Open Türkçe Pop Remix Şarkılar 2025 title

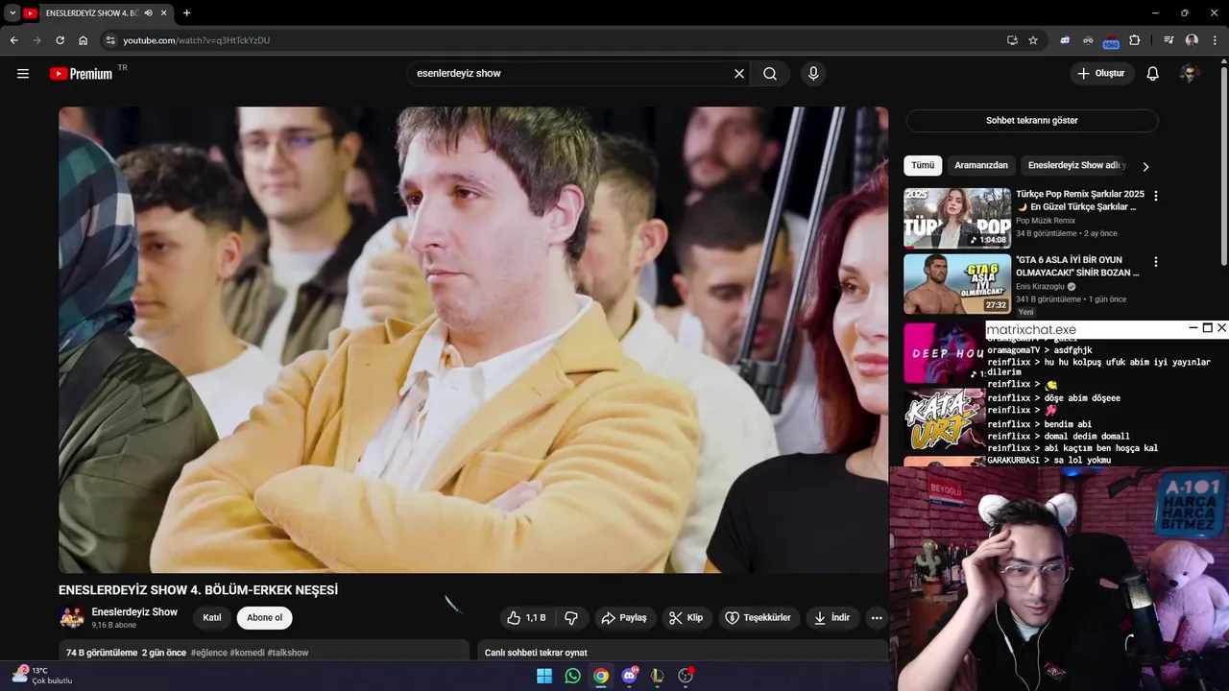point(1080,201)
